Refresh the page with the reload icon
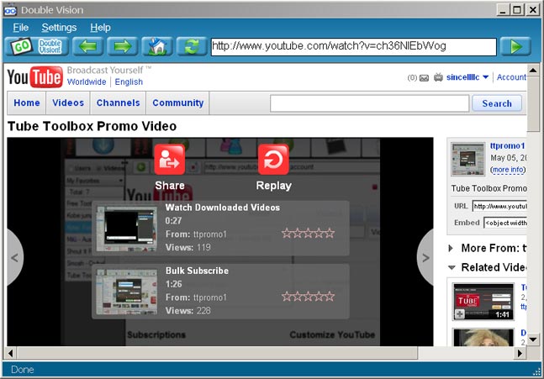Screen dimensions: 544x379 pos(192,46)
